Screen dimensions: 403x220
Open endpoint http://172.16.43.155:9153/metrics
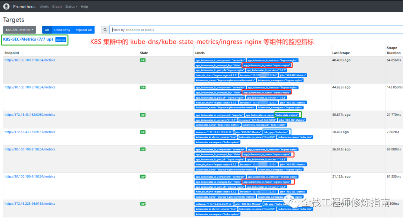(30, 132)
